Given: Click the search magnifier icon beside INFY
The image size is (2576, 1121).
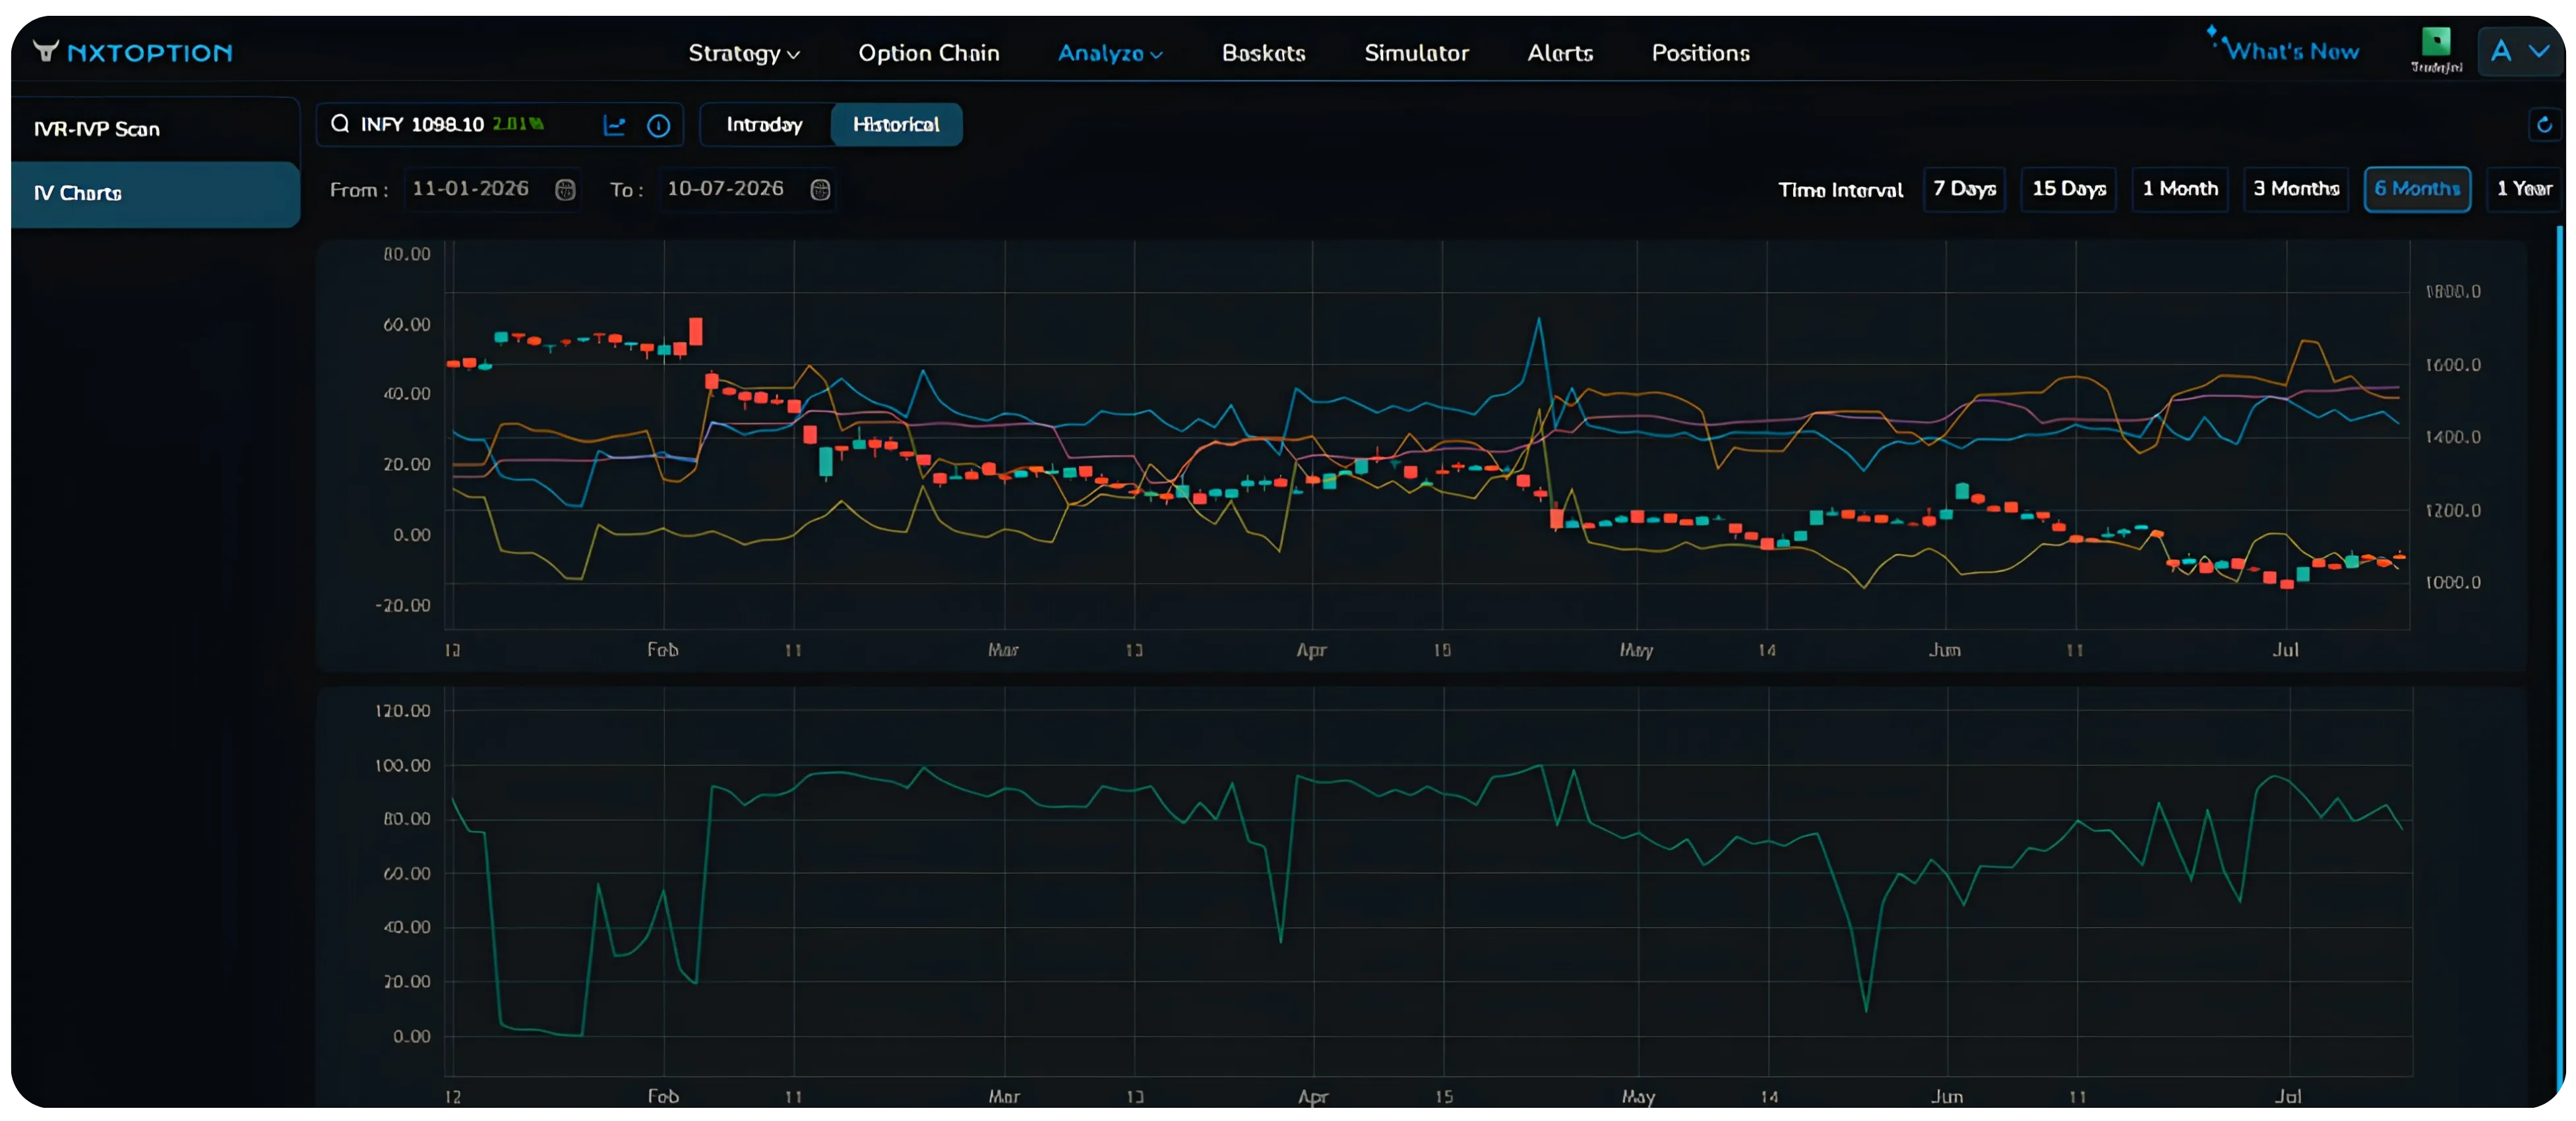Looking at the screenshot, I should 340,124.
